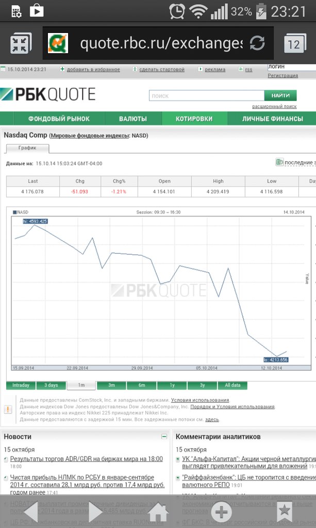Click the lo: 4213.656 chart marker

[276, 359]
